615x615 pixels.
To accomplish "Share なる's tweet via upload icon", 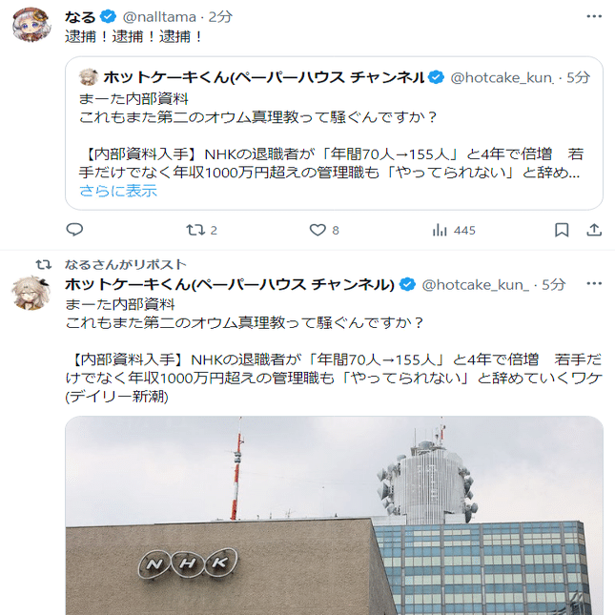I will pos(594,230).
